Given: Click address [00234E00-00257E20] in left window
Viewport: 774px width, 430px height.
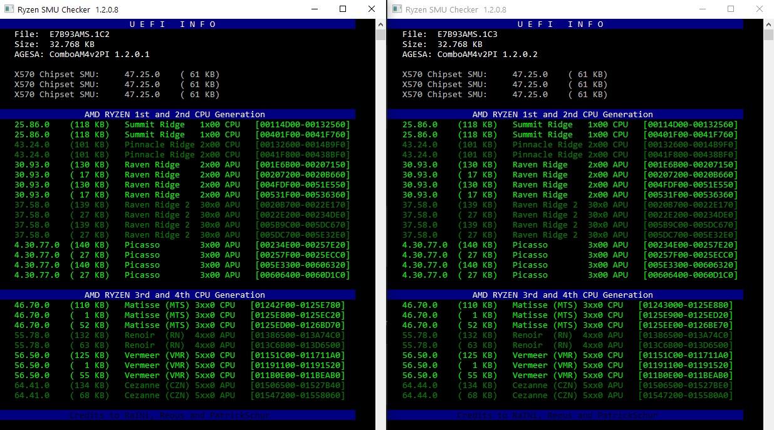Looking at the screenshot, I should point(303,244).
